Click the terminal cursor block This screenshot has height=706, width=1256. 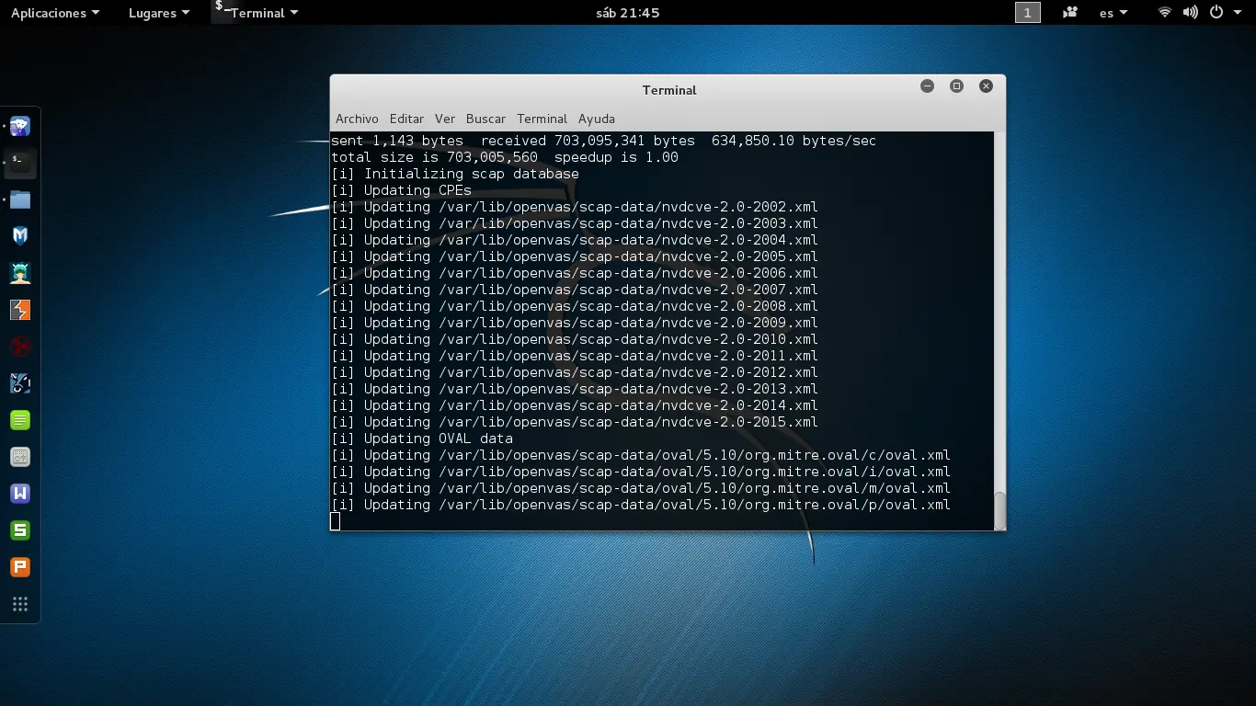point(335,521)
